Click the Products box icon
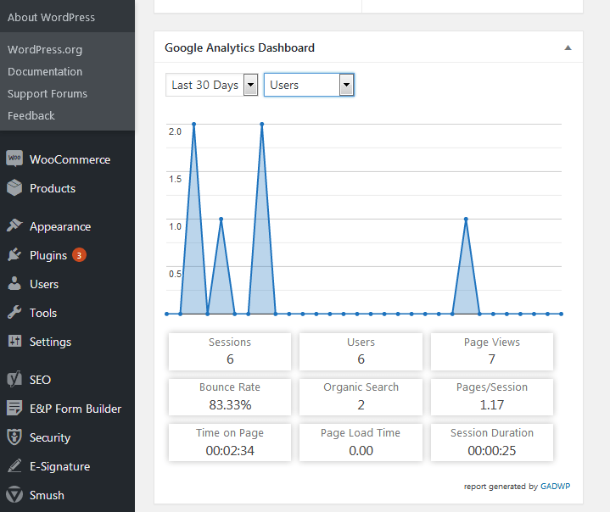Image resolution: width=610 pixels, height=512 pixels. tap(14, 188)
